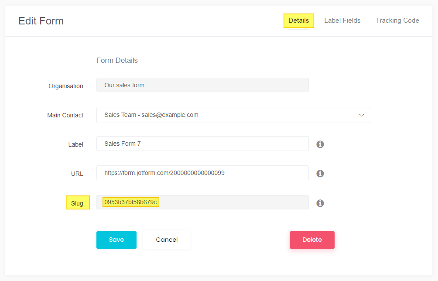Image resolution: width=438 pixels, height=281 pixels.
Task: Open the Main Contact dropdown
Action: [x=233, y=115]
